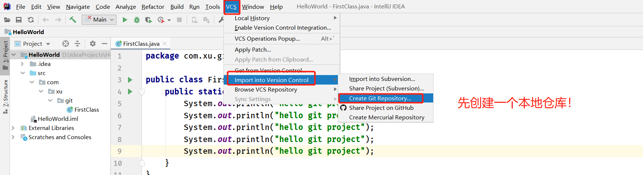
Task: Click the Open folder toolbar icon
Action: point(7,20)
